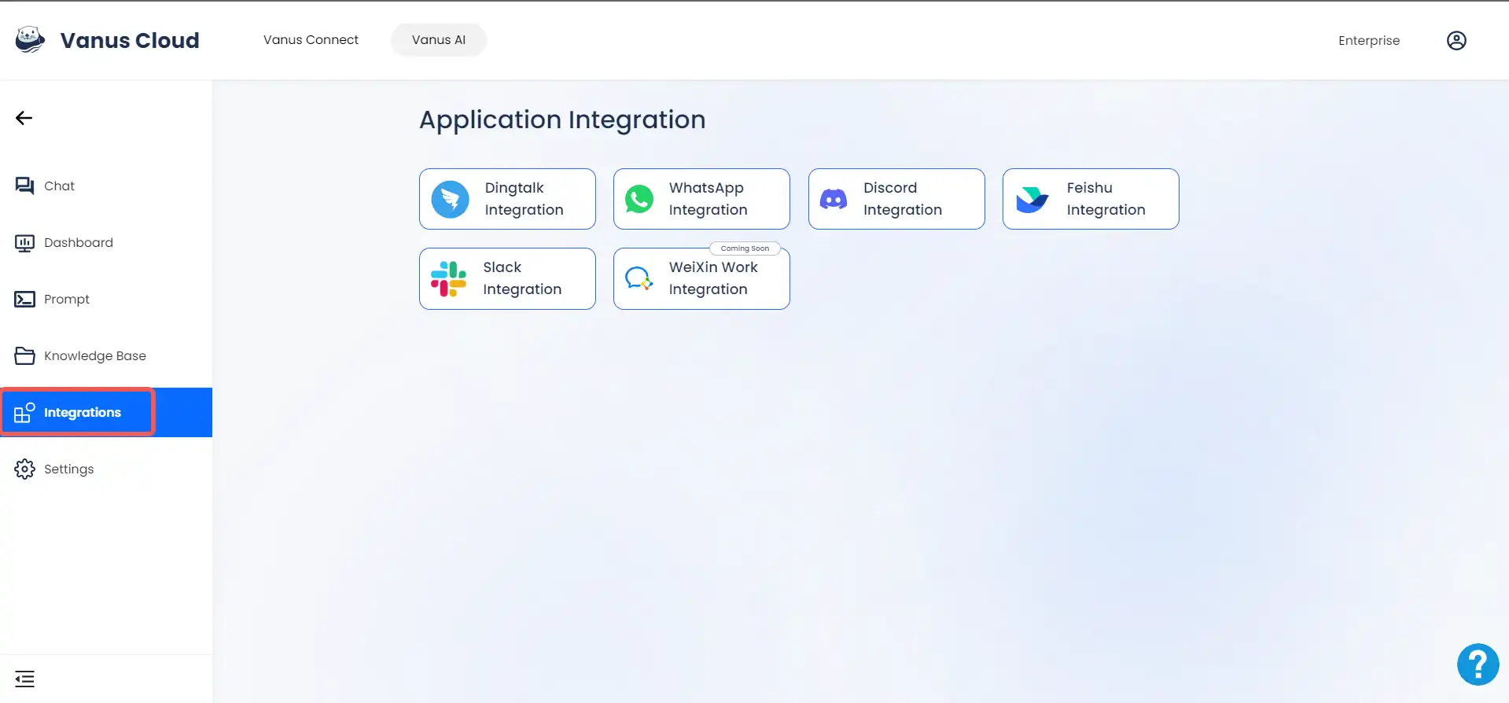Select Integrations in the sidebar
Viewport: 1509px width, 703px height.
106,412
